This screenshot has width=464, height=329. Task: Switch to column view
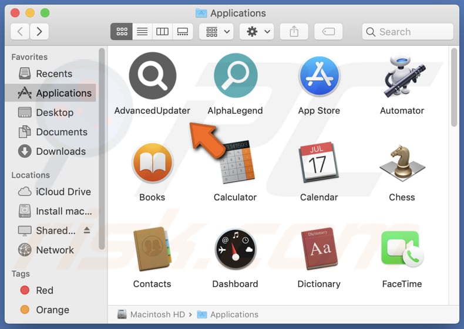pyautogui.click(x=162, y=32)
